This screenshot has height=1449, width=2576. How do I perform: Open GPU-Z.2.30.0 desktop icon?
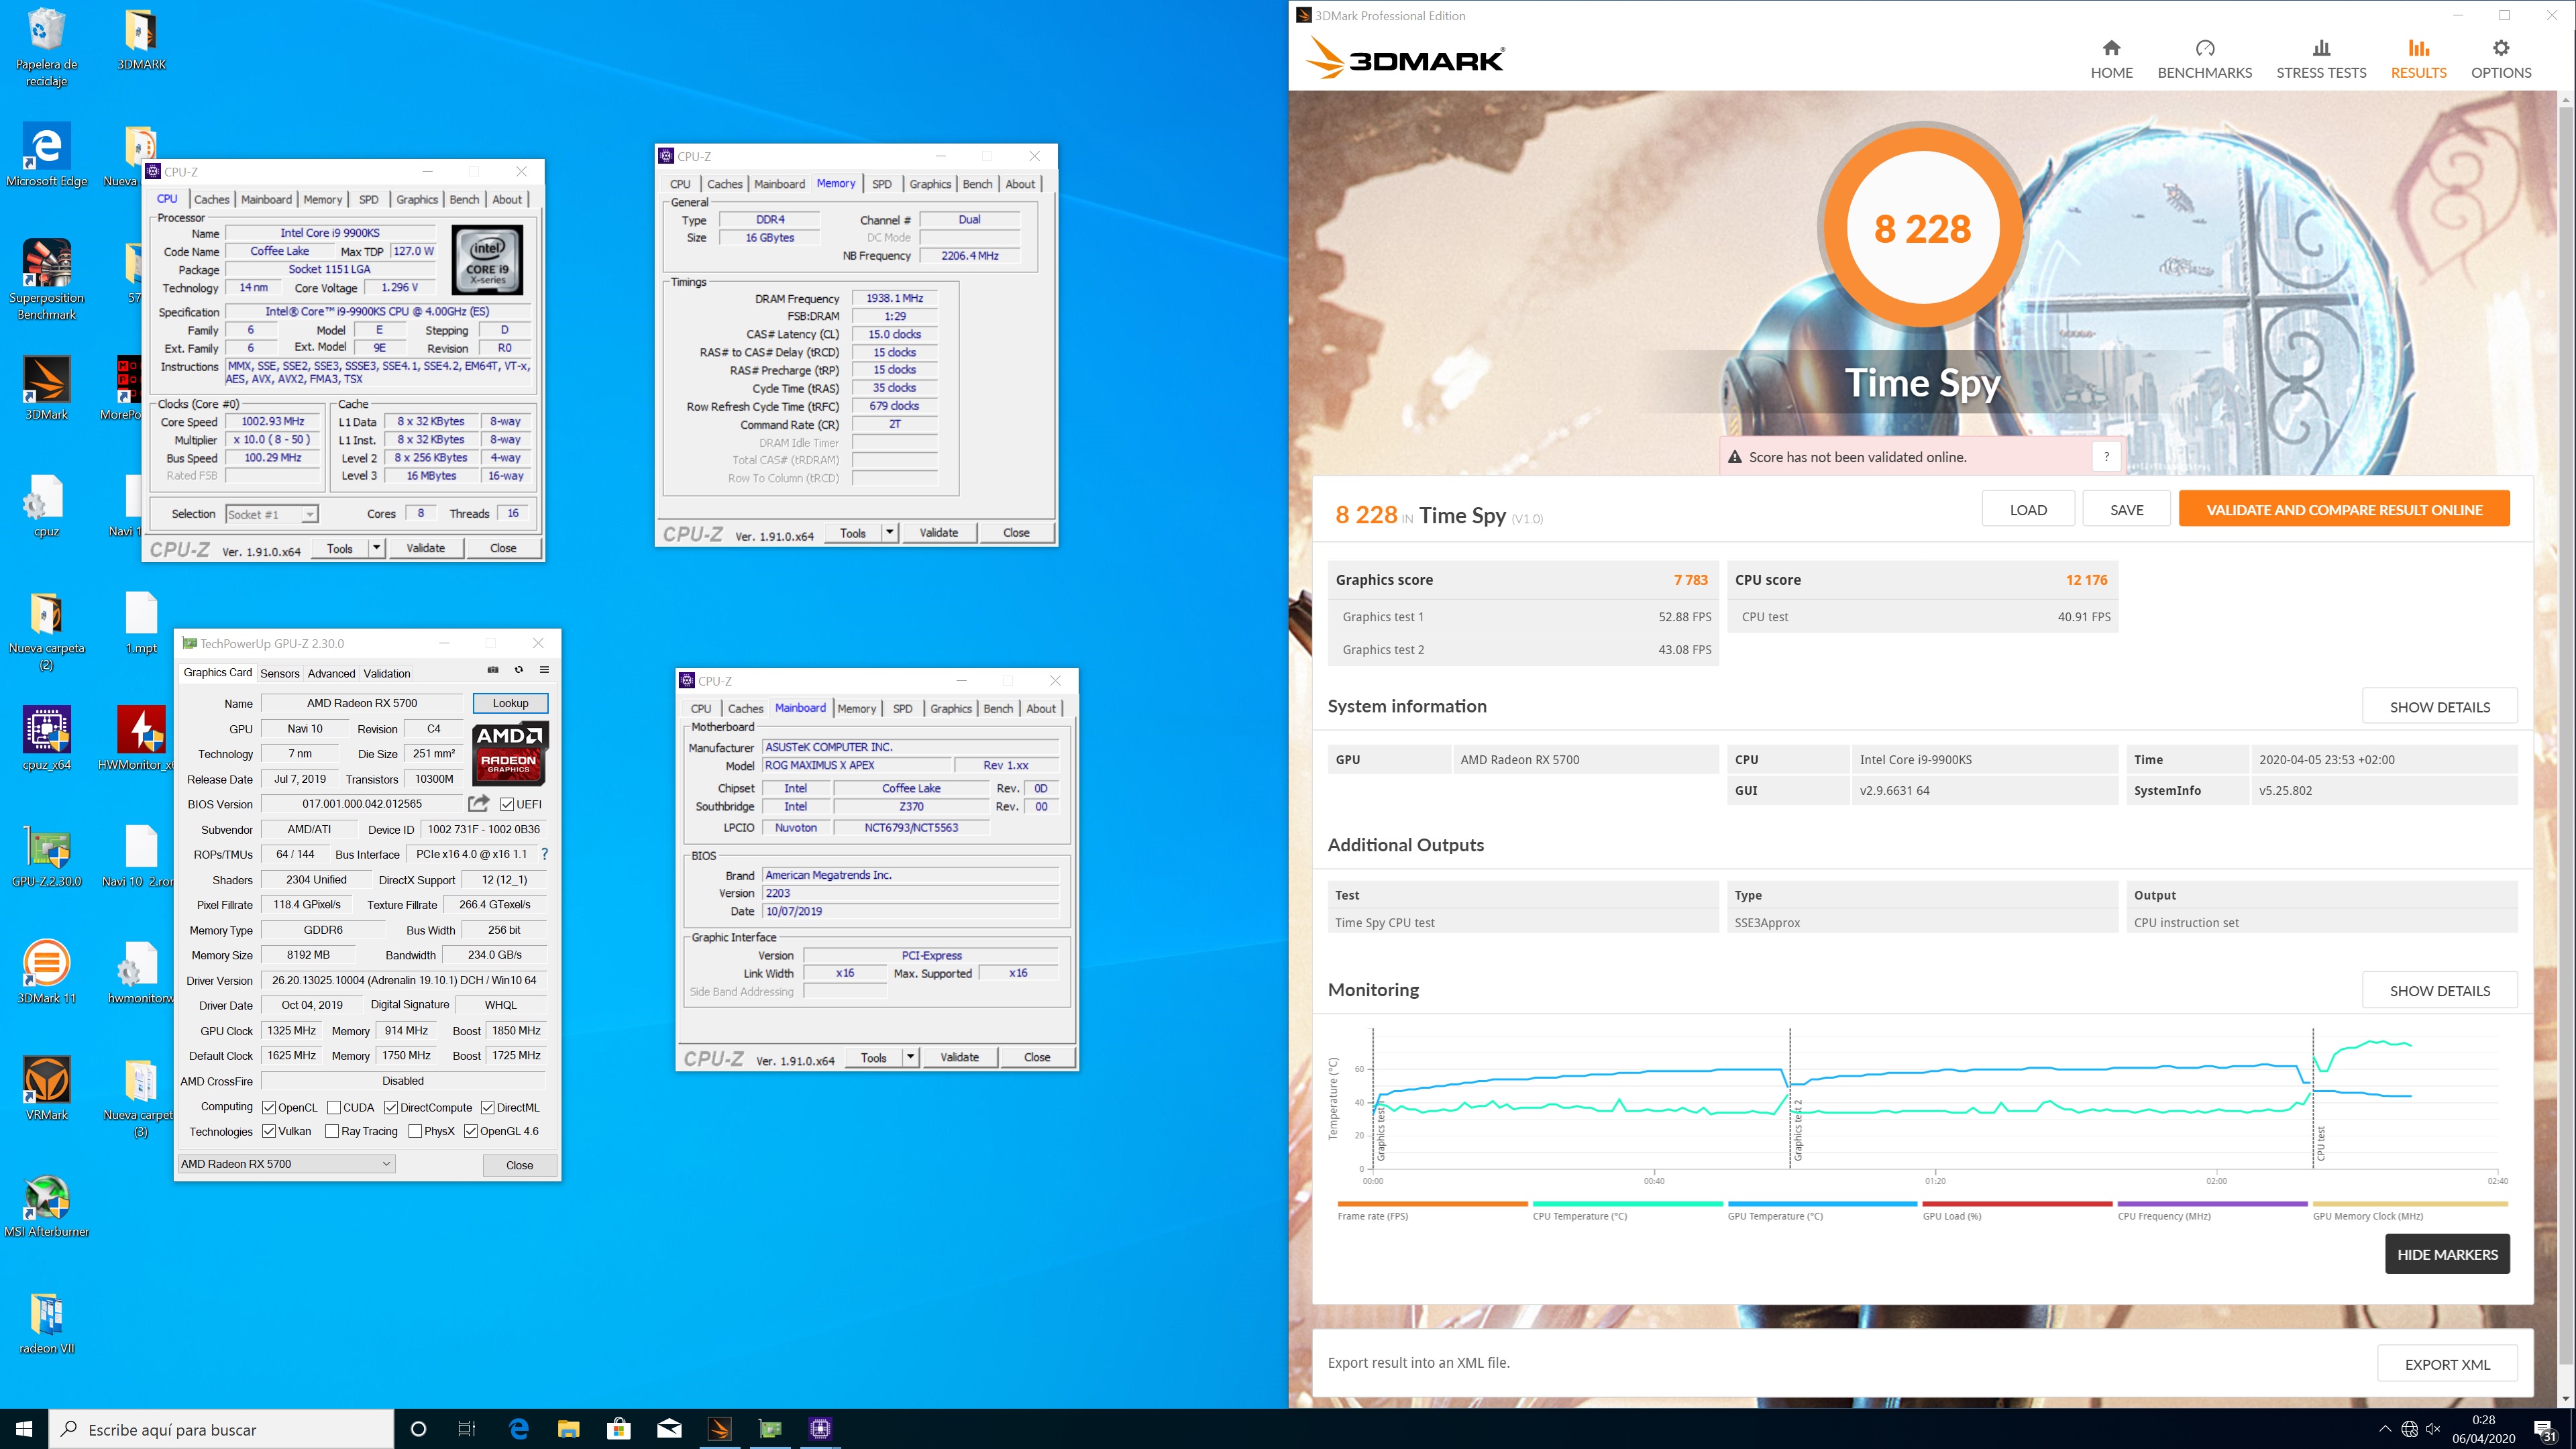pos(46,855)
